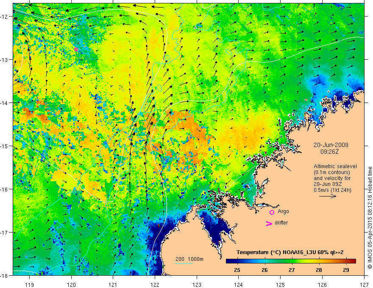Click the latitude axis label '-12'
Viewport: 373px width, 288px height.
tap(5, 17)
